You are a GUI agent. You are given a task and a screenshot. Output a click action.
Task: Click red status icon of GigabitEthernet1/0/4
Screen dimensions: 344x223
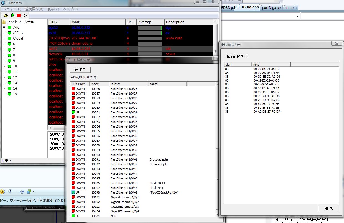tap(73, 211)
